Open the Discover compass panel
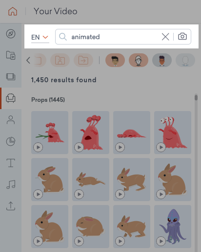 click(x=11, y=34)
